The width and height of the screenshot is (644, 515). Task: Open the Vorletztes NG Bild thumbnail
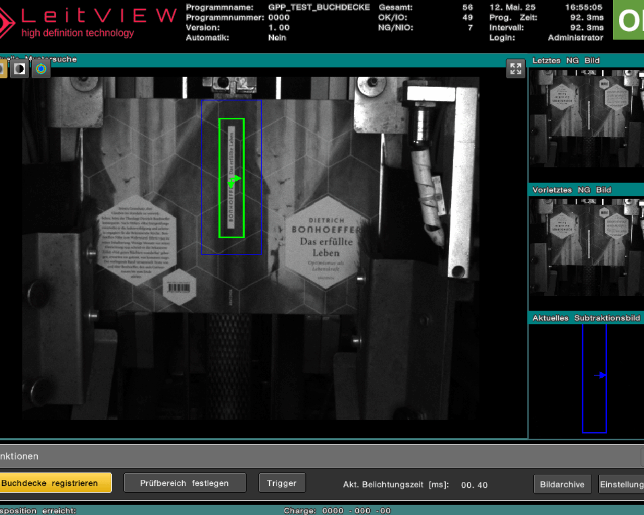pyautogui.click(x=587, y=247)
